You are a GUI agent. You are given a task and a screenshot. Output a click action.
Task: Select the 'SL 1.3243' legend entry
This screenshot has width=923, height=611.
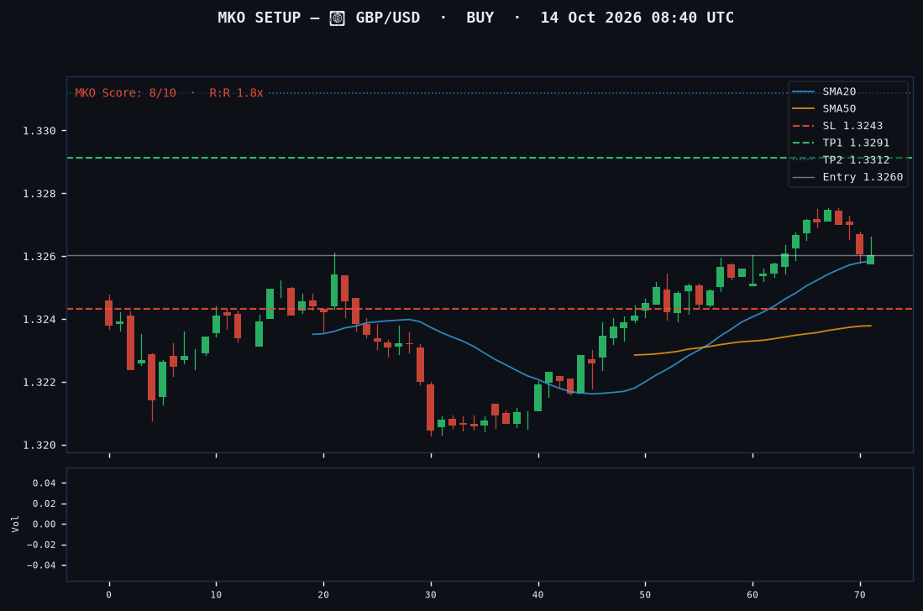(852, 126)
